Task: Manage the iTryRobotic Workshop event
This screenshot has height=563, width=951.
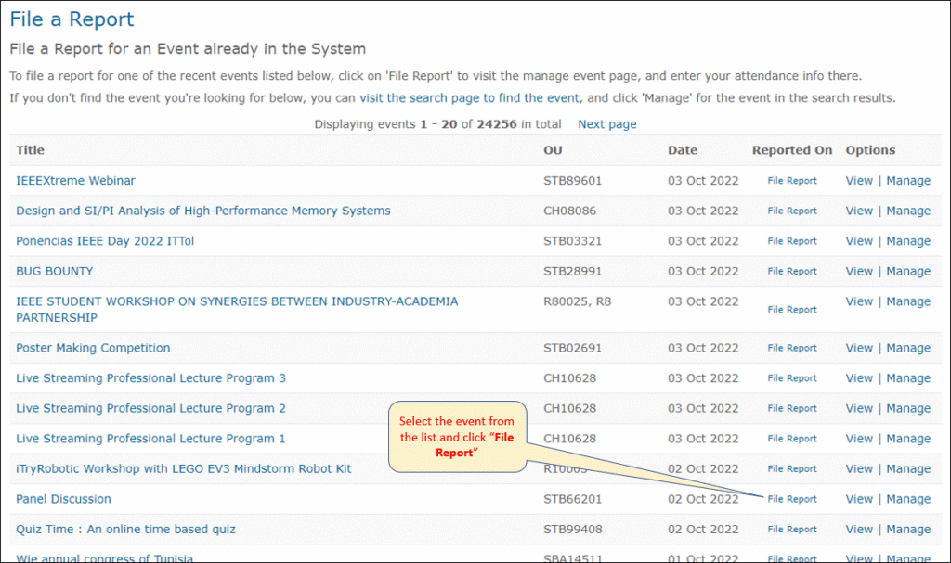Action: 908,468
